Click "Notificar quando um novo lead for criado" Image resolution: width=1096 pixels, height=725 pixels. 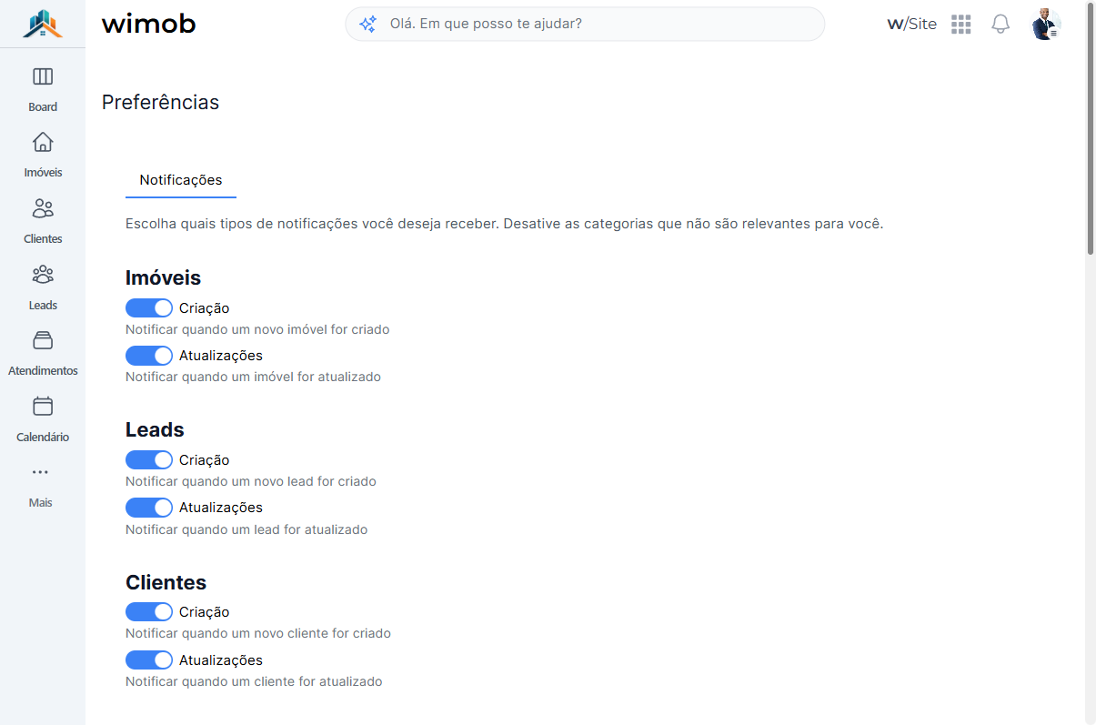[x=251, y=481]
